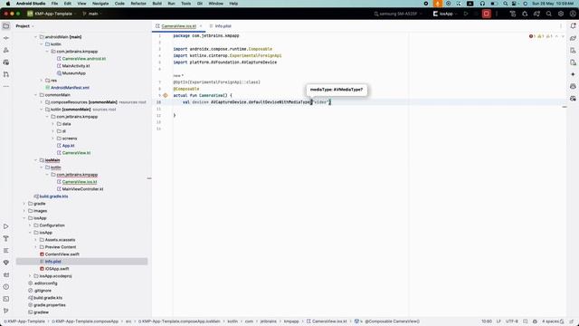Expand the gradle folder
Screen dimensions: 579x326
click(x=24, y=204)
